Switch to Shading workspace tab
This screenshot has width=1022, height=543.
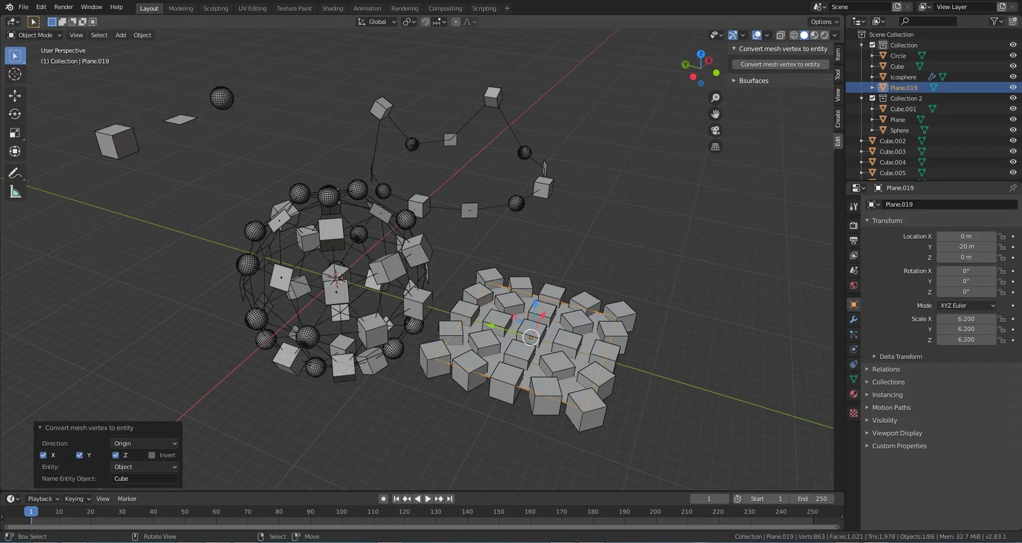(x=332, y=8)
